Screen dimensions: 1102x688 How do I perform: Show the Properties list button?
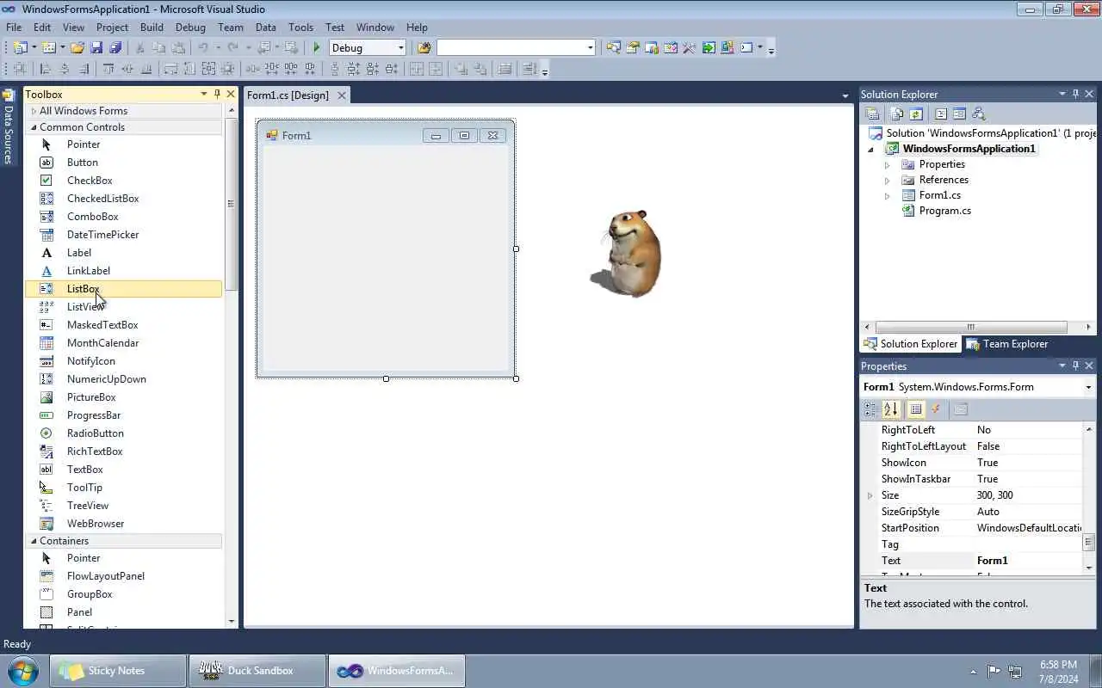(916, 409)
